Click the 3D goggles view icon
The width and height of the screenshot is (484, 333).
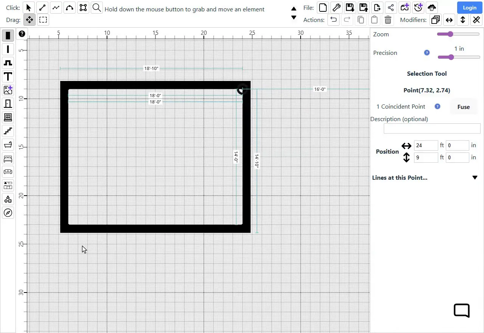coord(404,8)
